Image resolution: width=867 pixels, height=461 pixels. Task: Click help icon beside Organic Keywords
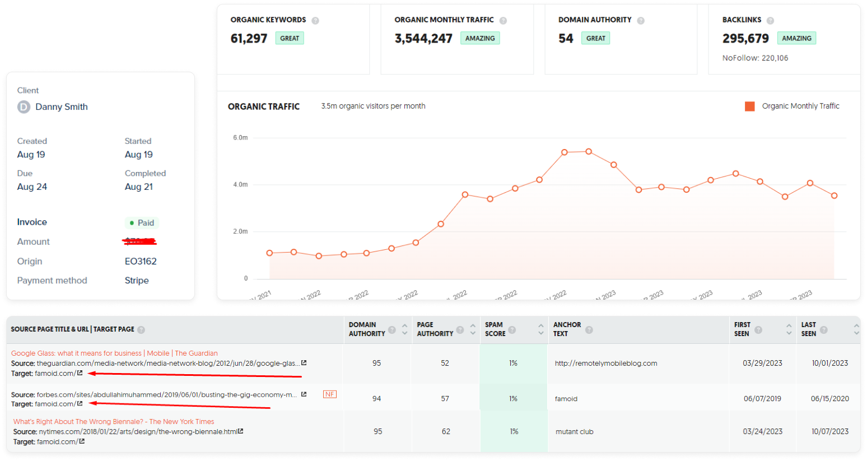(315, 21)
